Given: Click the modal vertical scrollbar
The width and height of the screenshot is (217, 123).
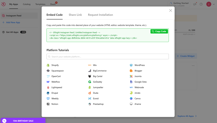Looking at the screenshot, I should pyautogui.click(x=174, y=65).
